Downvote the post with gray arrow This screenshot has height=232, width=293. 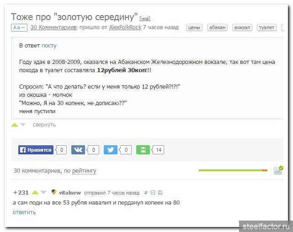[x=23, y=124]
